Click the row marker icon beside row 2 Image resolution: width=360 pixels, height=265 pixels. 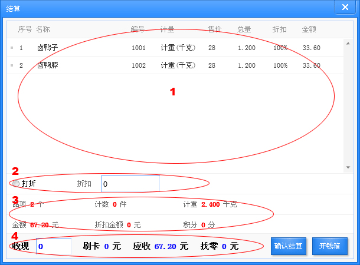(12, 65)
